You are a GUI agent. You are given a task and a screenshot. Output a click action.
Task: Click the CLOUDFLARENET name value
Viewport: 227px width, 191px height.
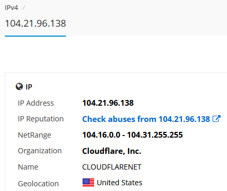tap(112, 167)
